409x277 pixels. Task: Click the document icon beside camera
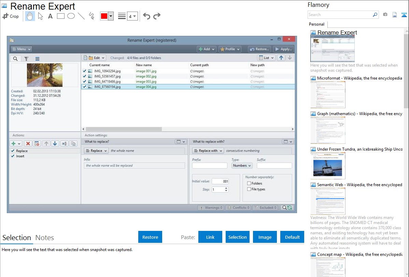point(395,15)
